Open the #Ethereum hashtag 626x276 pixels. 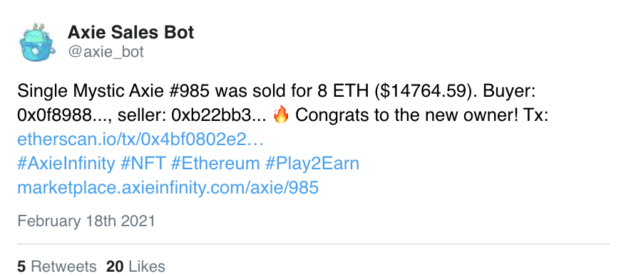point(215,164)
